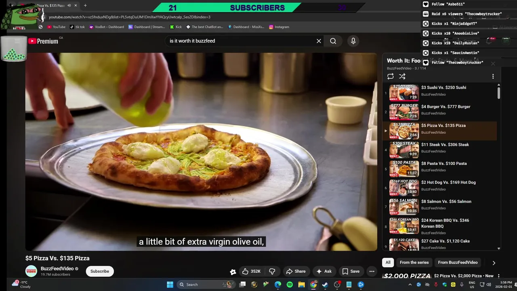Toggle shuffle playlist
The image size is (517, 291).
coord(402,76)
